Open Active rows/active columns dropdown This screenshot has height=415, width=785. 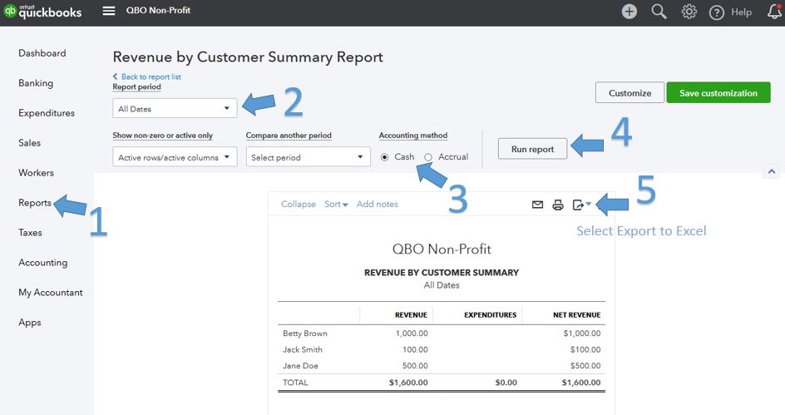point(175,156)
